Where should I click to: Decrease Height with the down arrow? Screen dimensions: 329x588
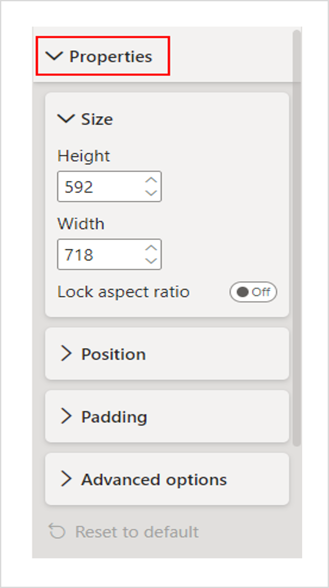pyautogui.click(x=151, y=193)
